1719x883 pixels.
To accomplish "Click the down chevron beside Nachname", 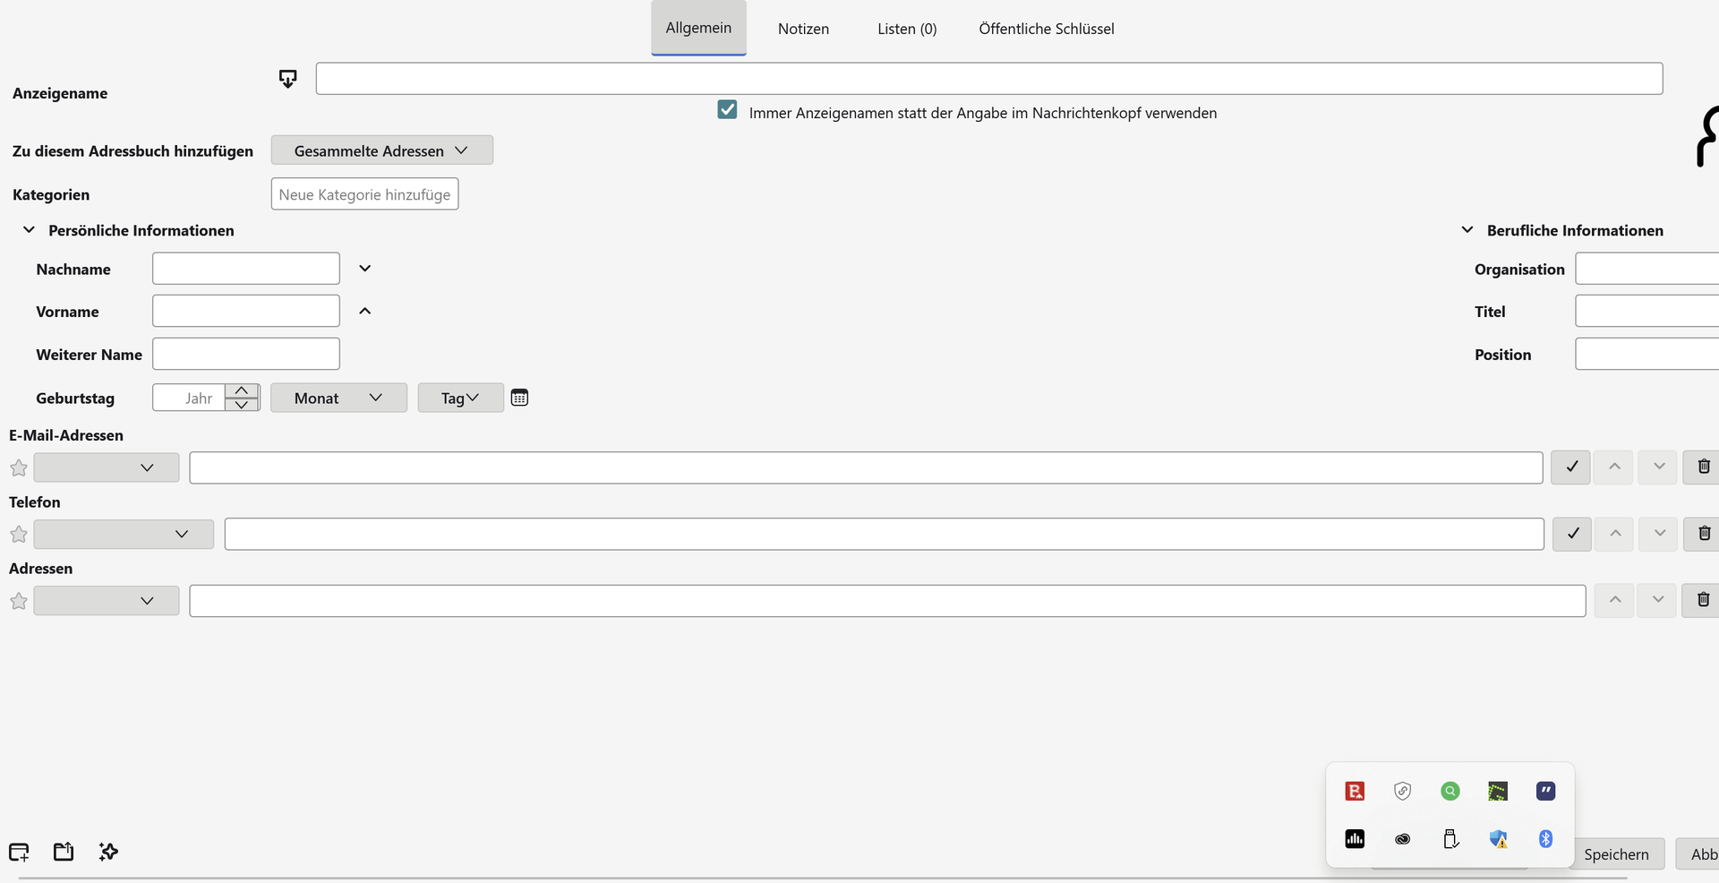I will (x=365, y=269).
